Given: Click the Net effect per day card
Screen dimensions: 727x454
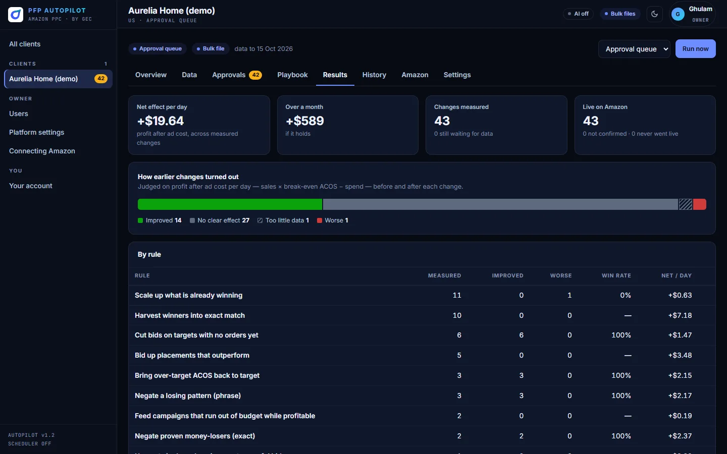Looking at the screenshot, I should tap(199, 125).
